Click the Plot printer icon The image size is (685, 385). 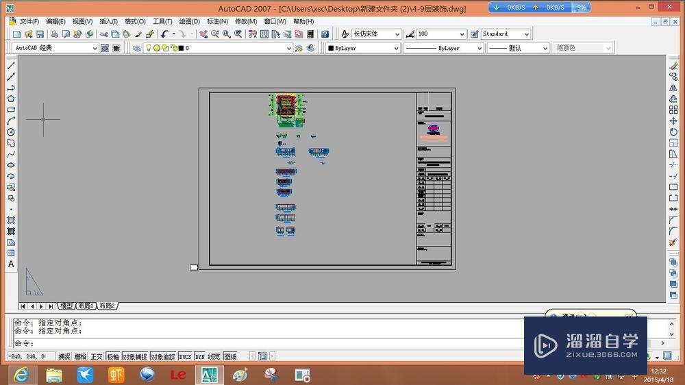[54, 34]
